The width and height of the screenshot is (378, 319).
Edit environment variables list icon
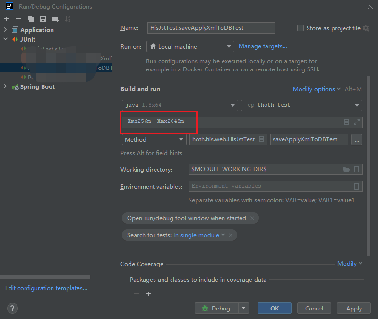click(x=357, y=186)
